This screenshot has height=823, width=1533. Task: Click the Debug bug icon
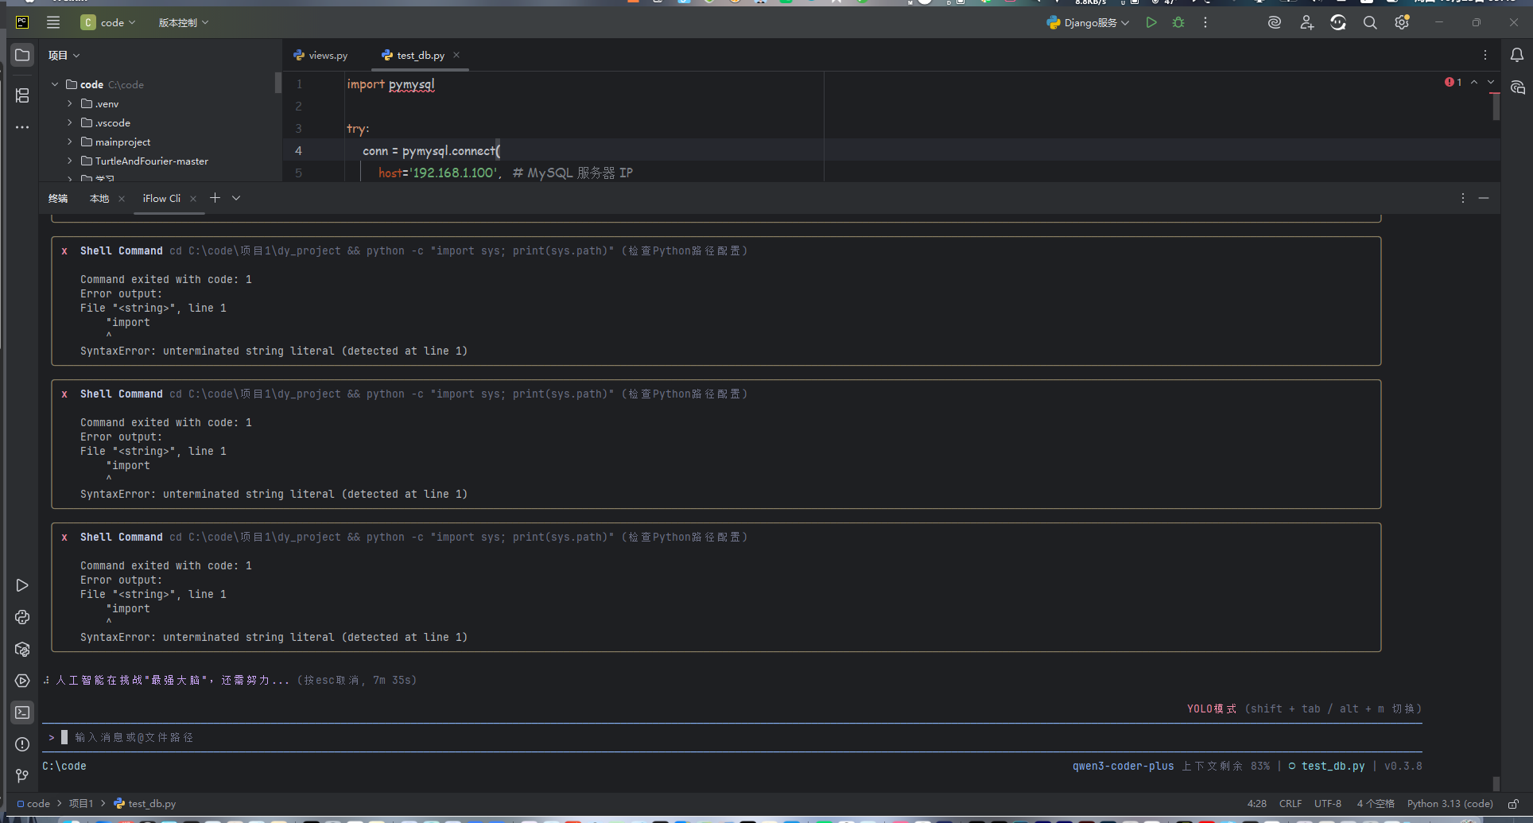point(1178,23)
